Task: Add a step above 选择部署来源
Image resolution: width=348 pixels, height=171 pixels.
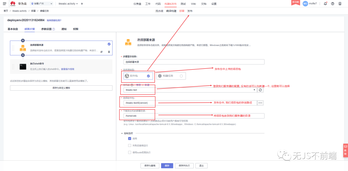Action: click(23, 40)
